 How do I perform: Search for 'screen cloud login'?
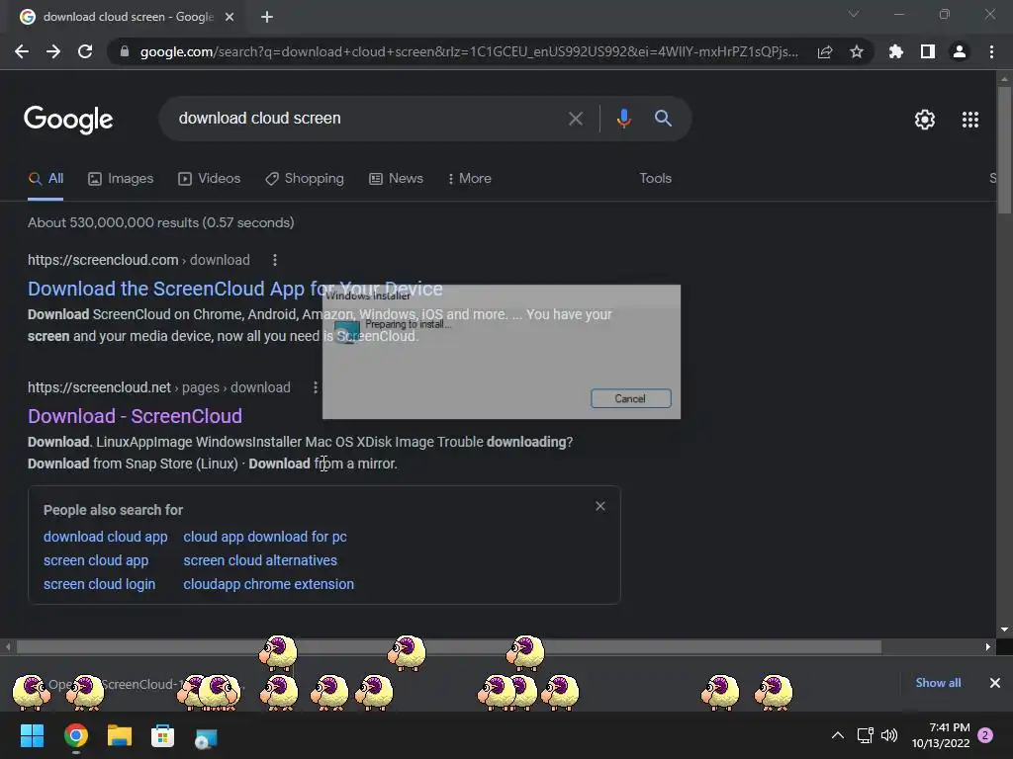click(x=100, y=584)
